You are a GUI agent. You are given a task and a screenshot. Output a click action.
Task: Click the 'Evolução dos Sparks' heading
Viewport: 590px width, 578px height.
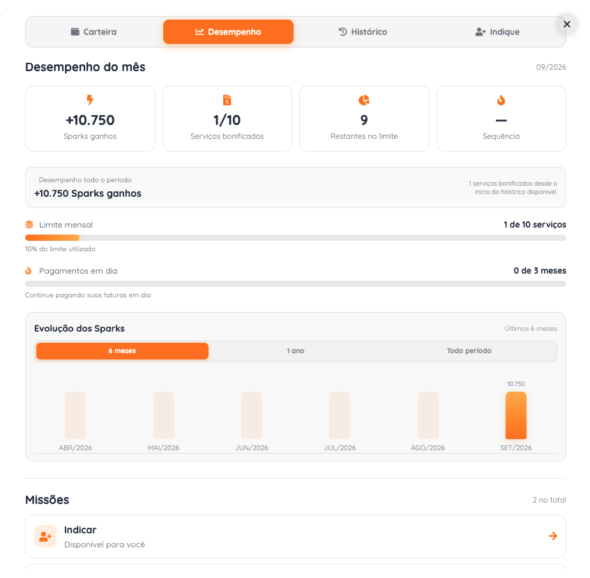80,328
